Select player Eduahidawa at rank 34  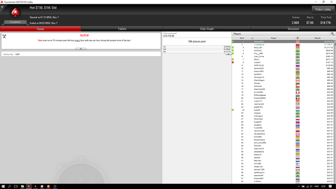tap(283, 140)
